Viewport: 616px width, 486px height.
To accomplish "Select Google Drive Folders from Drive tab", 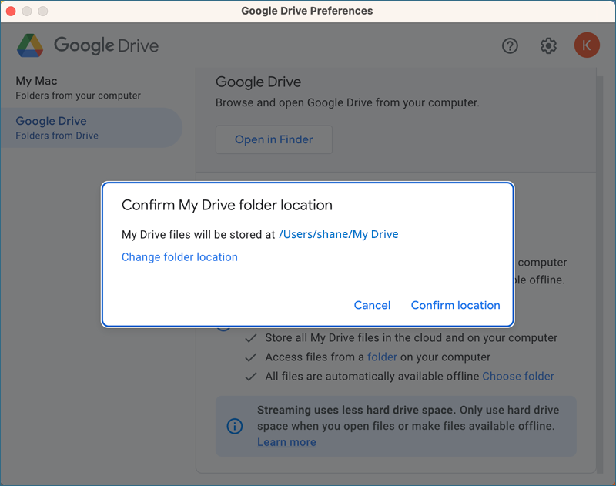I will tap(91, 128).
